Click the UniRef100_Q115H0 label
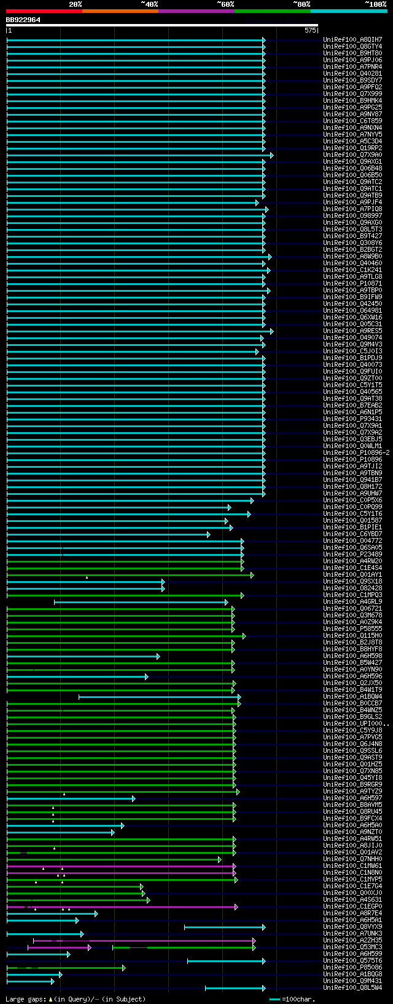Image resolution: width=393 pixels, height=1004 pixels. tap(352, 636)
